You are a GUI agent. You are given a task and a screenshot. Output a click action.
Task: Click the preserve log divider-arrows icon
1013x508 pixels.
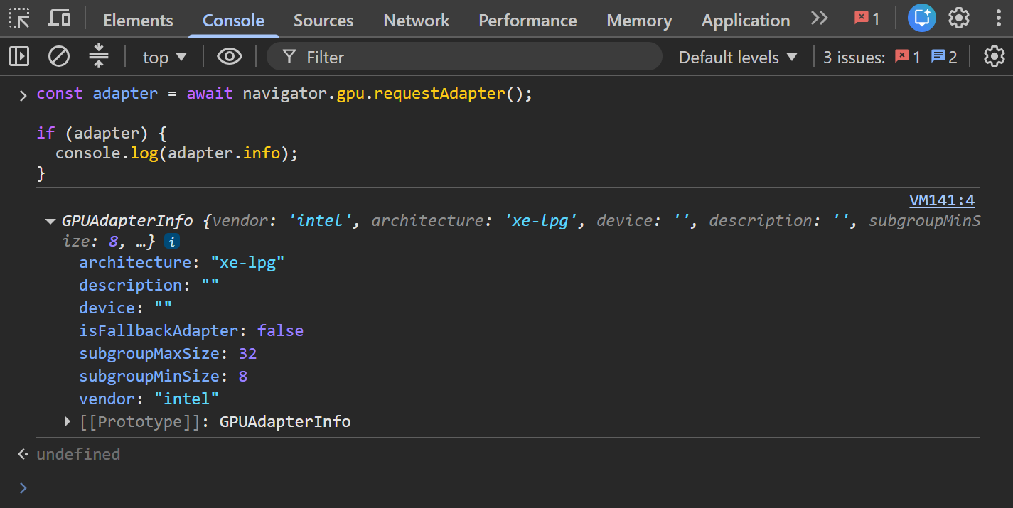point(99,56)
